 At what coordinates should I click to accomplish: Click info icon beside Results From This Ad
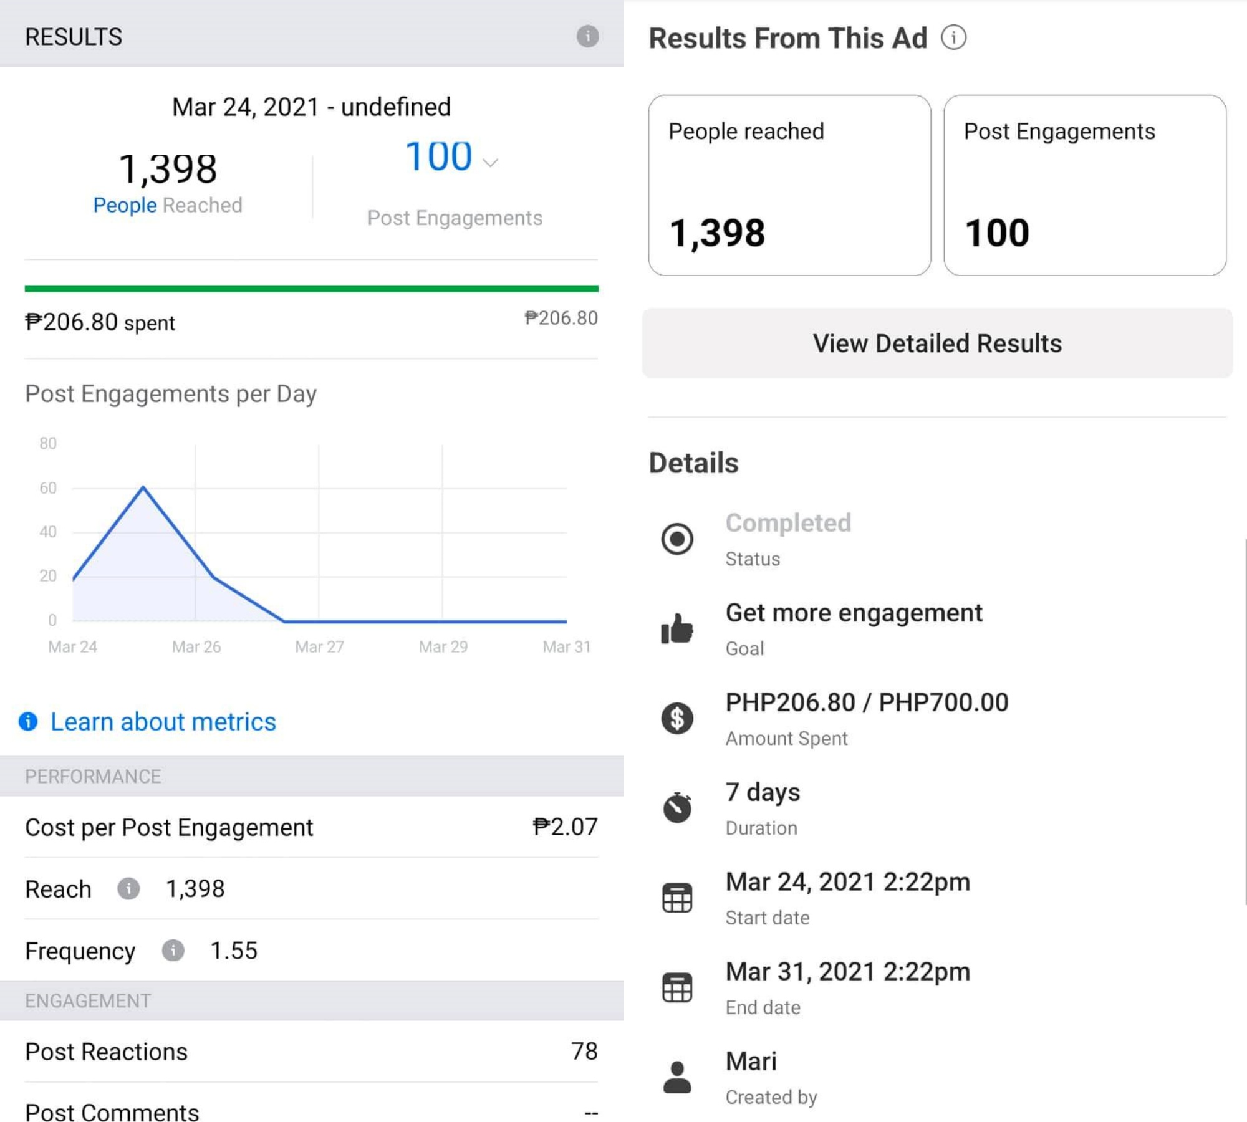(953, 37)
